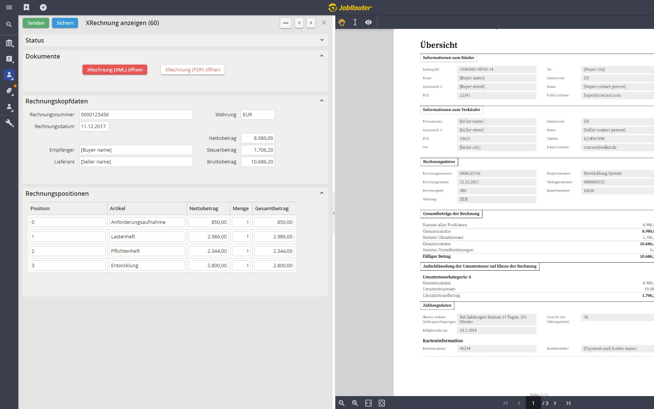Viewport: 654px width, 409px height.
Task: Collapse the Dokumente section
Action: 322,56
